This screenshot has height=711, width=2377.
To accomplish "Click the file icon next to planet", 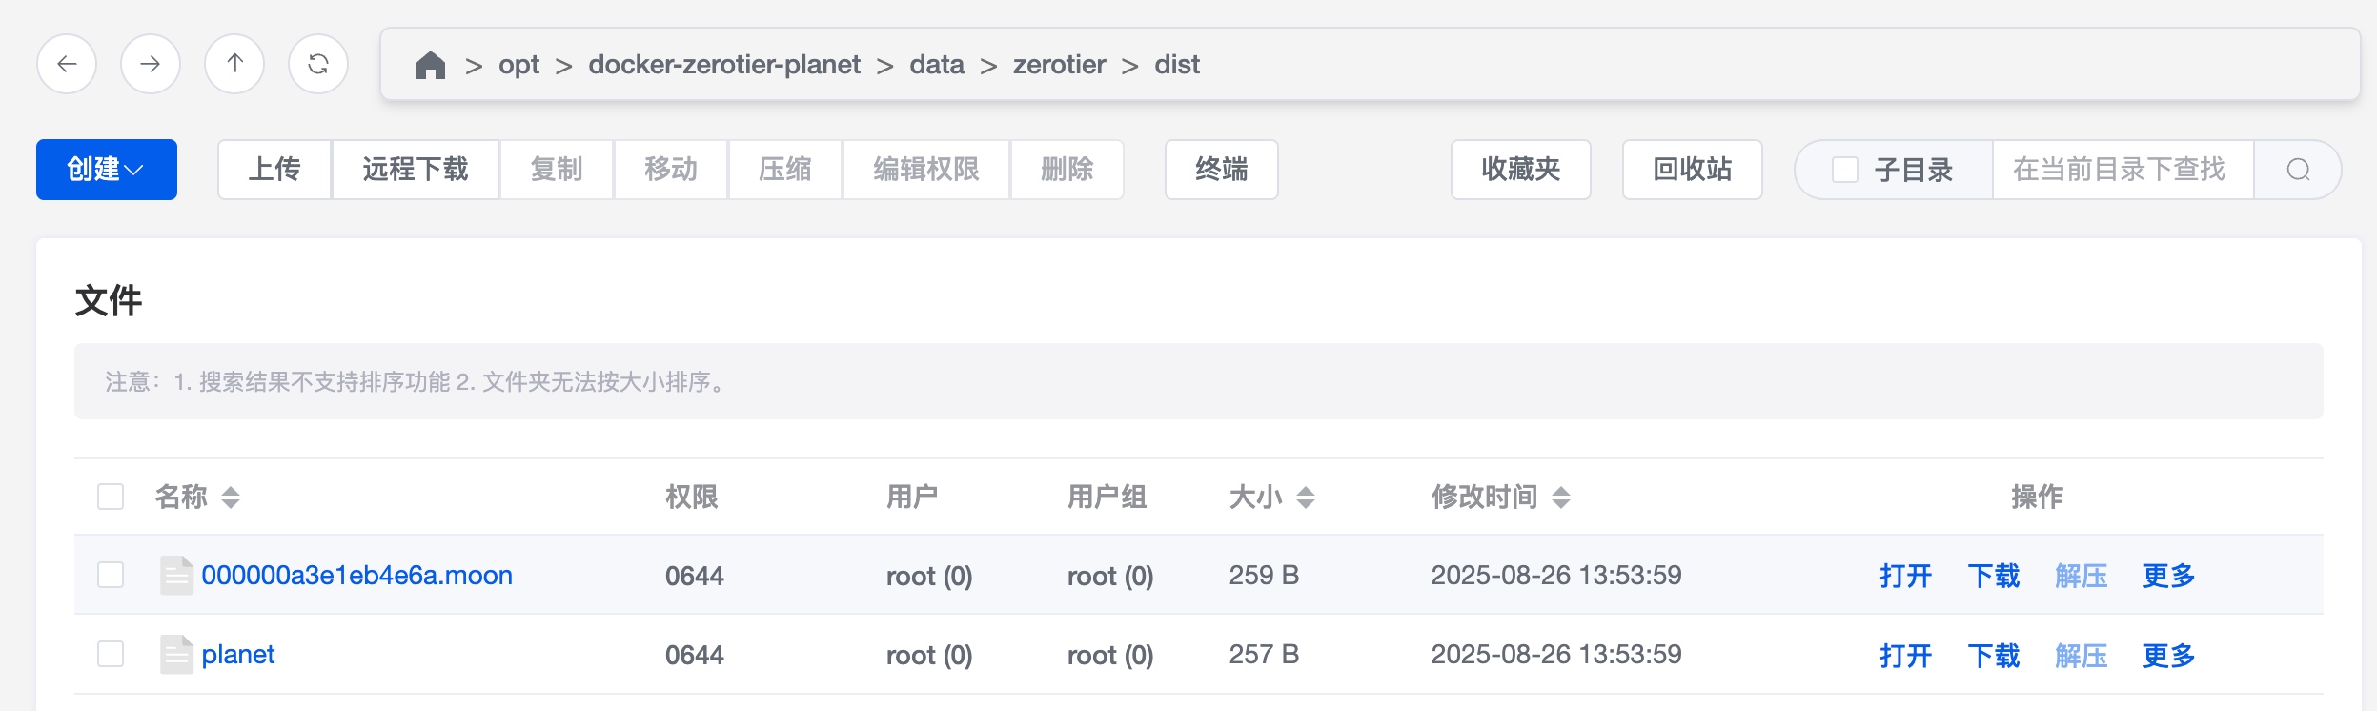I will tap(175, 654).
